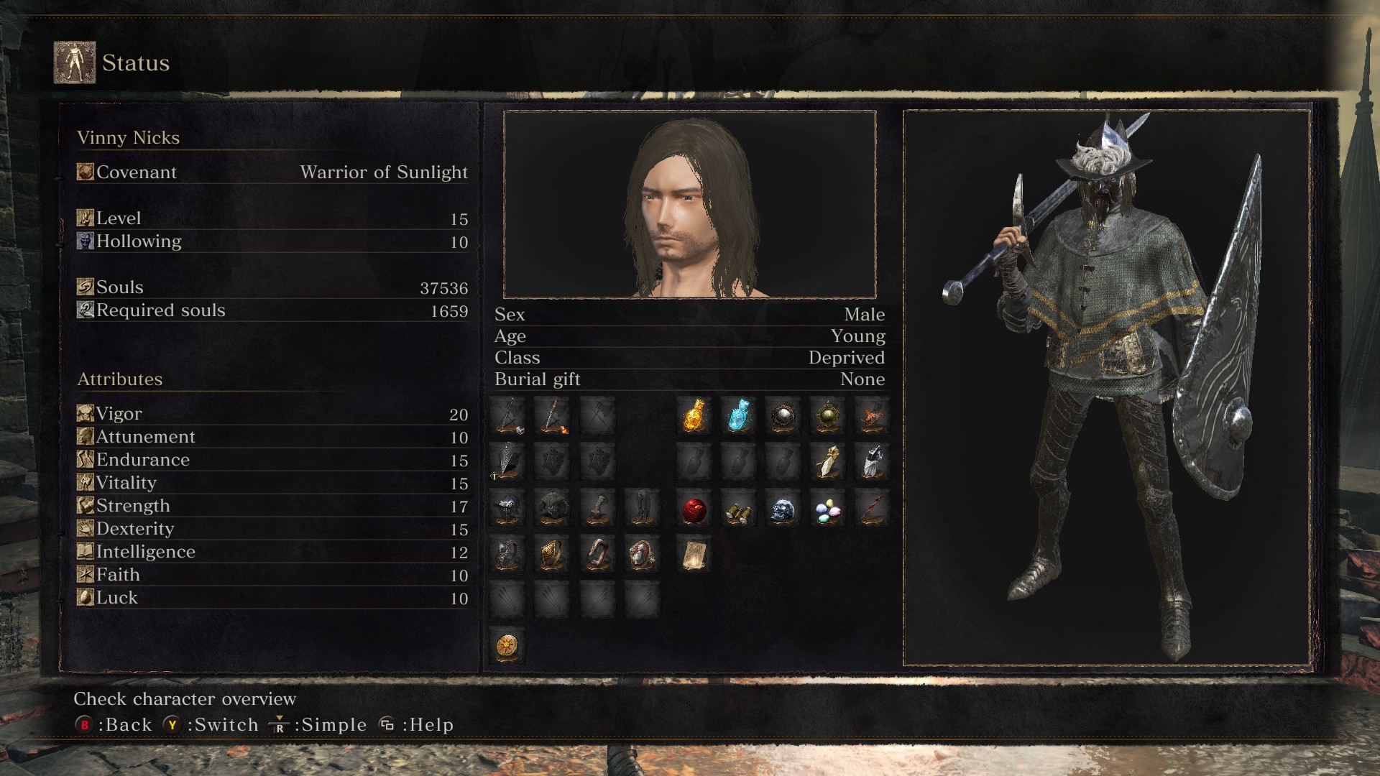
Task: Click the character face portrait
Action: point(690,205)
